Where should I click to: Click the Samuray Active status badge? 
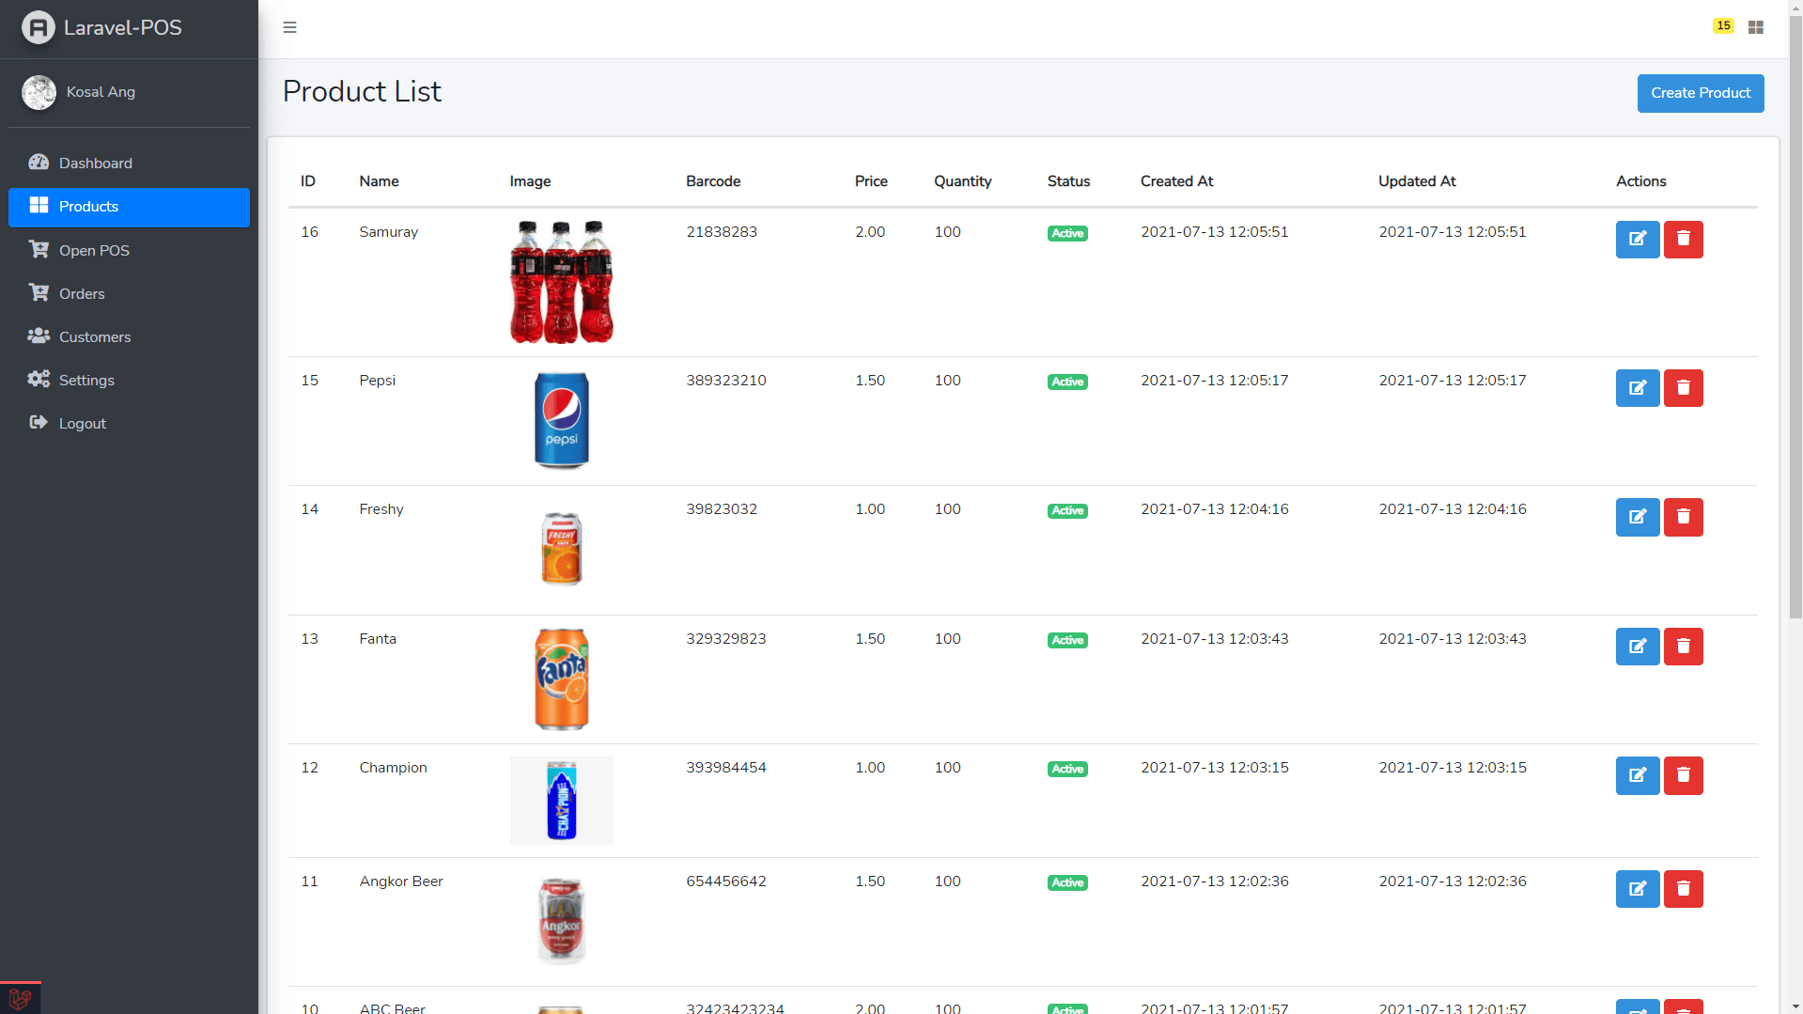click(x=1067, y=233)
